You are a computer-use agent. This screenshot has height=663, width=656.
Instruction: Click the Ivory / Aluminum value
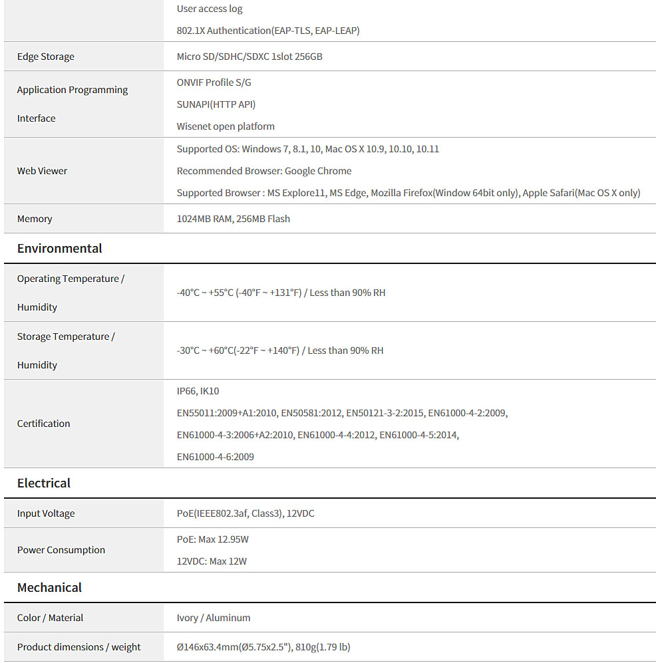[x=214, y=618]
